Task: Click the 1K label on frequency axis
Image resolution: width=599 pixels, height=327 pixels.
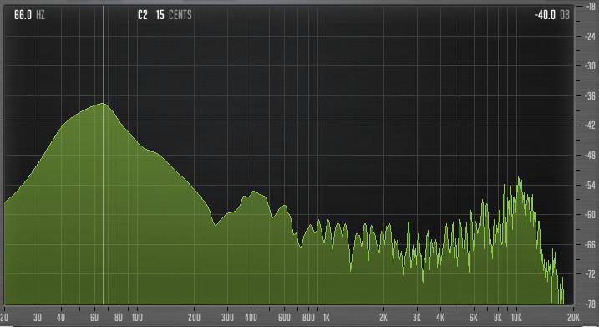Action: (327, 318)
